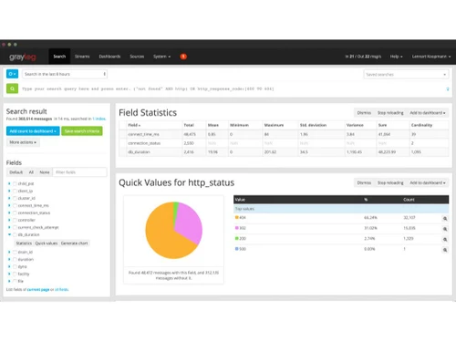The image size is (456, 342).
Task: Open the red notification badge in the navbar
Action: coord(183,57)
